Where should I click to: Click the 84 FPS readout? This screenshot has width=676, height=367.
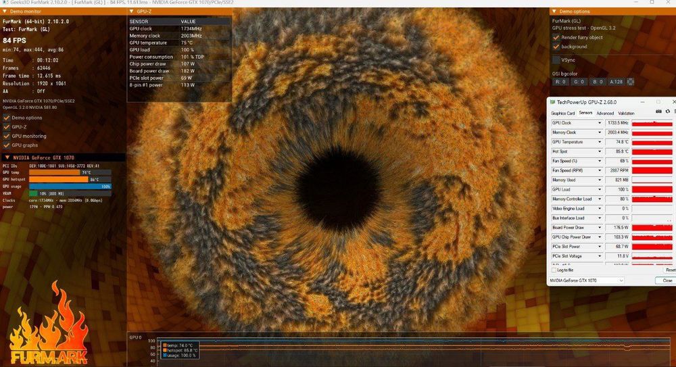coord(15,41)
